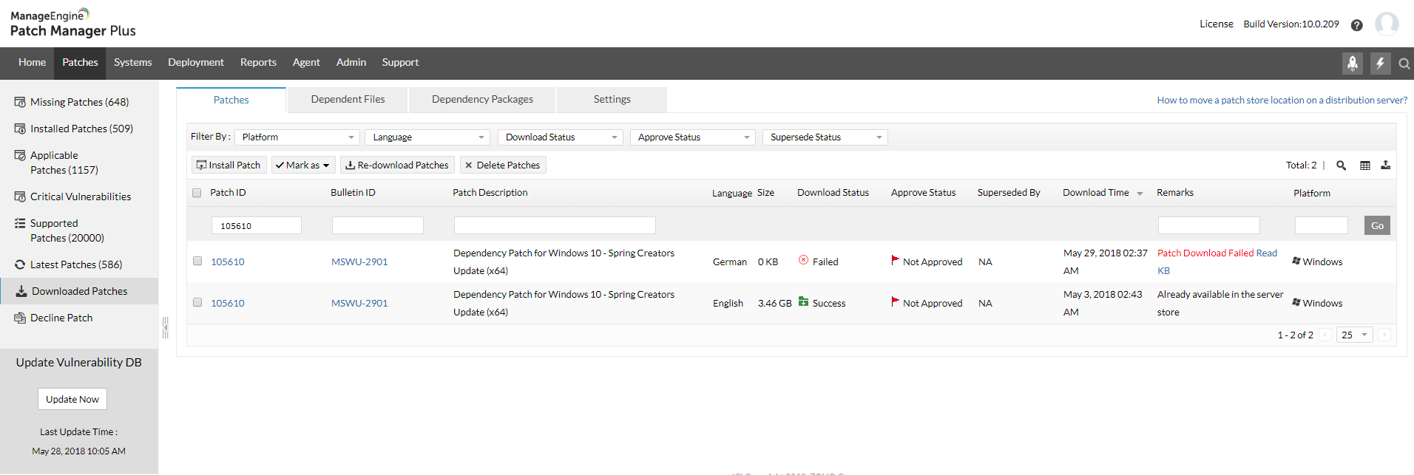
Task: Open the user profile avatar
Action: (x=1387, y=24)
